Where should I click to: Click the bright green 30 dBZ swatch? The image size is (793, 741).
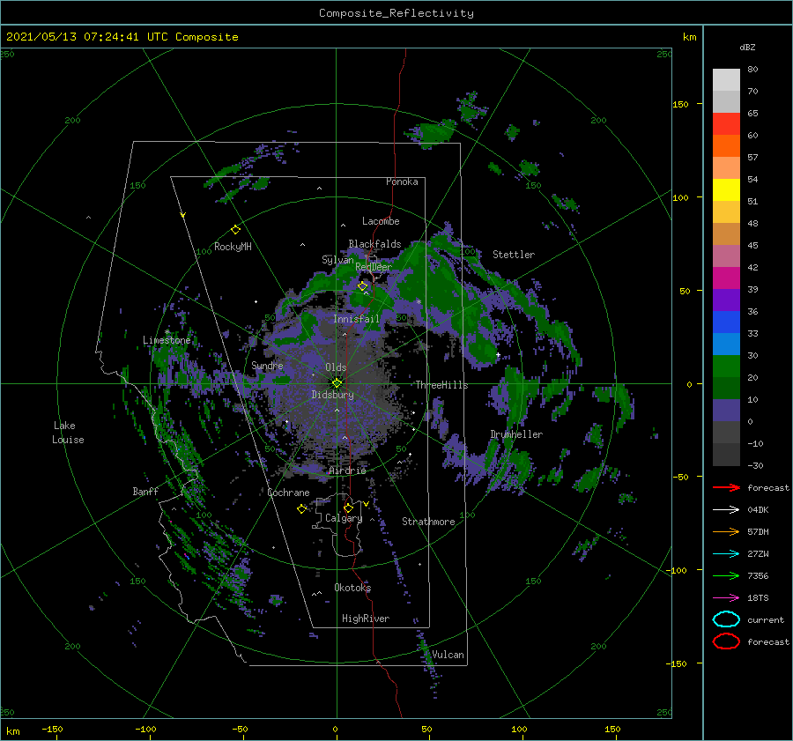pyautogui.click(x=726, y=366)
